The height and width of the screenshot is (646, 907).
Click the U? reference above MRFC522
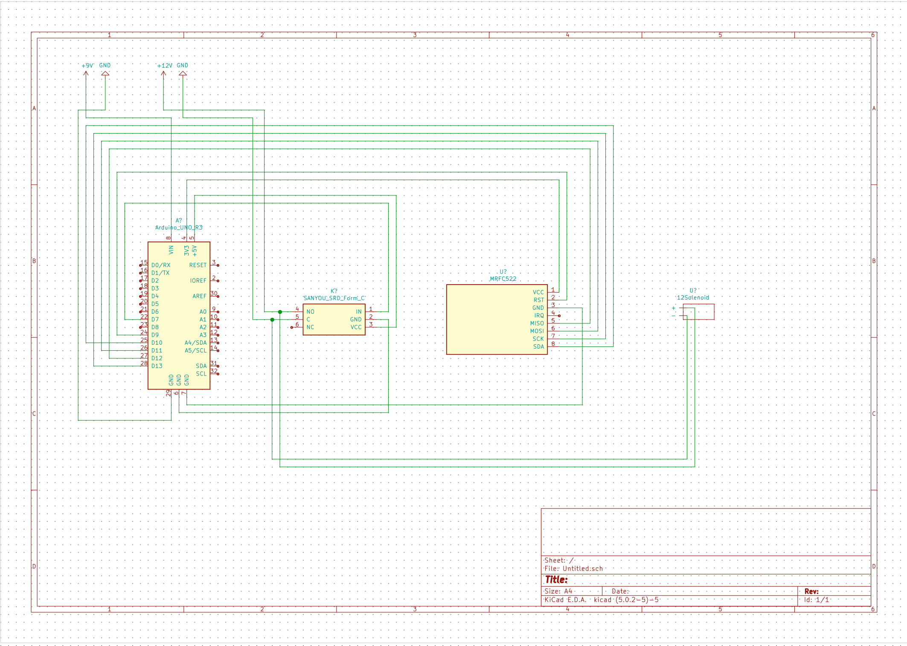503,272
